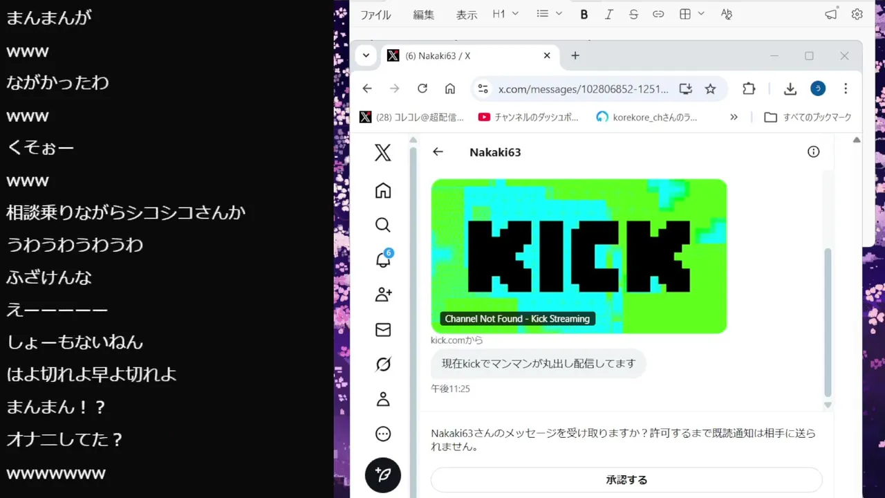Toggle bold in editor toolbar
This screenshot has width=885, height=498.
[584, 14]
